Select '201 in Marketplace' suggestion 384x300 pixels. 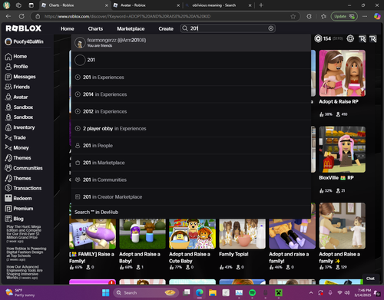coord(191,163)
